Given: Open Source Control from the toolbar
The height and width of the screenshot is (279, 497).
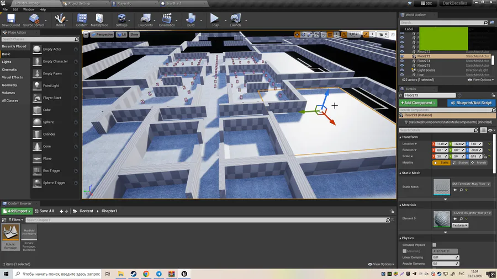Looking at the screenshot, I should 33,20.
